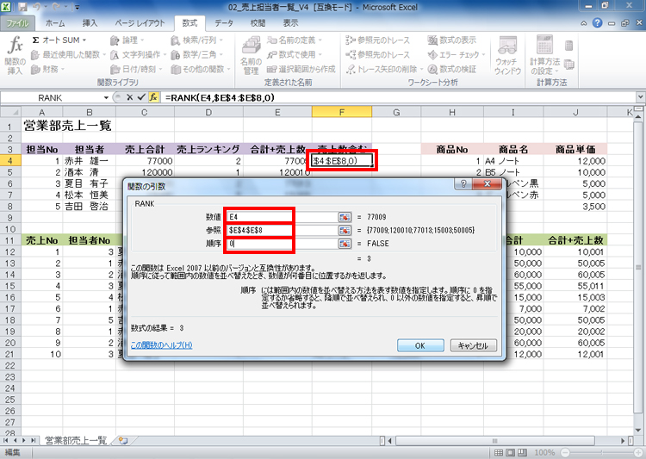Click the Save icon in the Quick Access Toolbar
This screenshot has height=459, width=646.
(22, 8)
